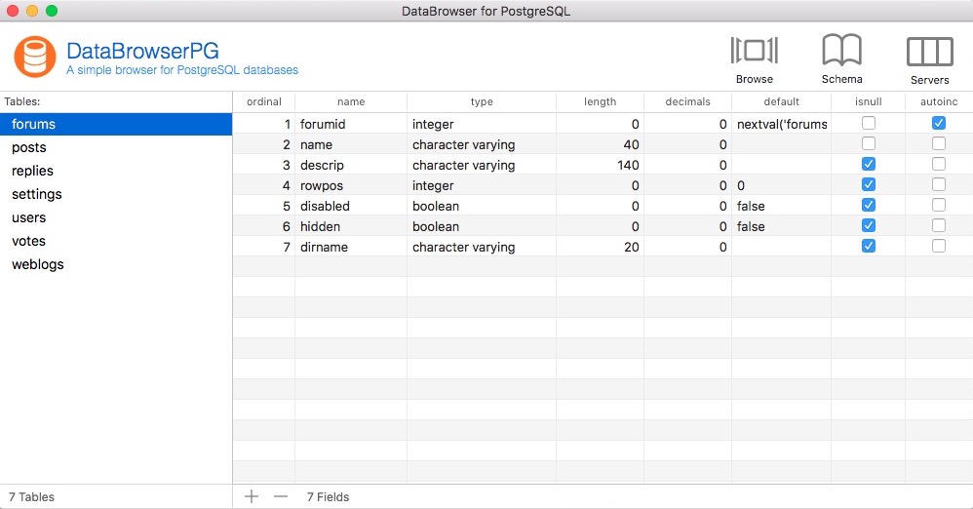The image size is (973, 509).
Task: Click type cell of forumid row
Action: coord(482,124)
